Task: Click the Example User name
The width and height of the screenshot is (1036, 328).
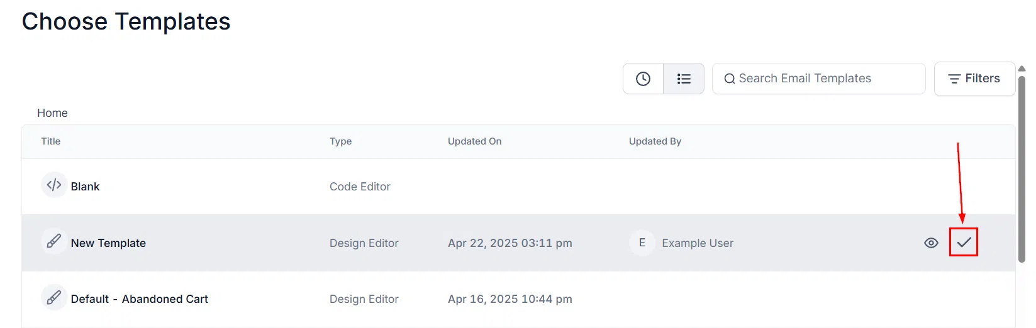Action: [x=698, y=243]
